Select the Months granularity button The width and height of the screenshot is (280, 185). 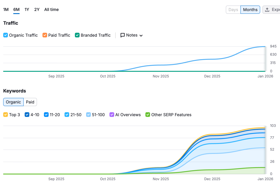coord(250,10)
